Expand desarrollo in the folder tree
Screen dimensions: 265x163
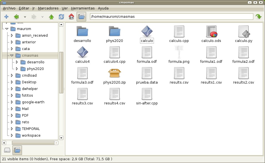click(17, 62)
